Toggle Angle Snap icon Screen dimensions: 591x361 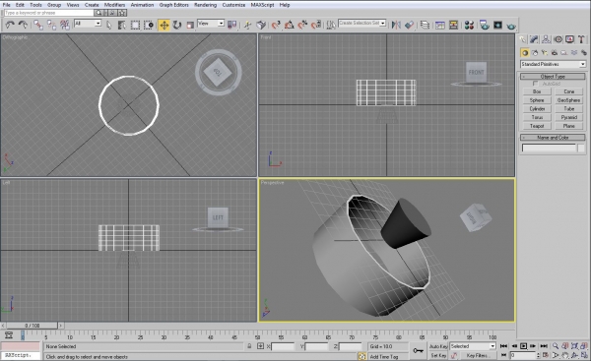point(289,25)
